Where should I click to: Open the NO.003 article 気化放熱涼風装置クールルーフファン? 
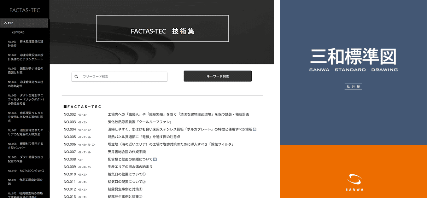click(140, 122)
